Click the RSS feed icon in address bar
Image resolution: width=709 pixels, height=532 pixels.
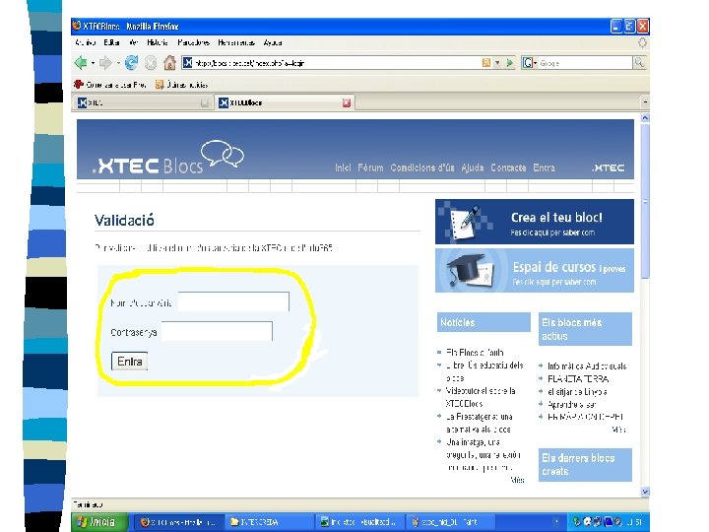pyautogui.click(x=486, y=63)
